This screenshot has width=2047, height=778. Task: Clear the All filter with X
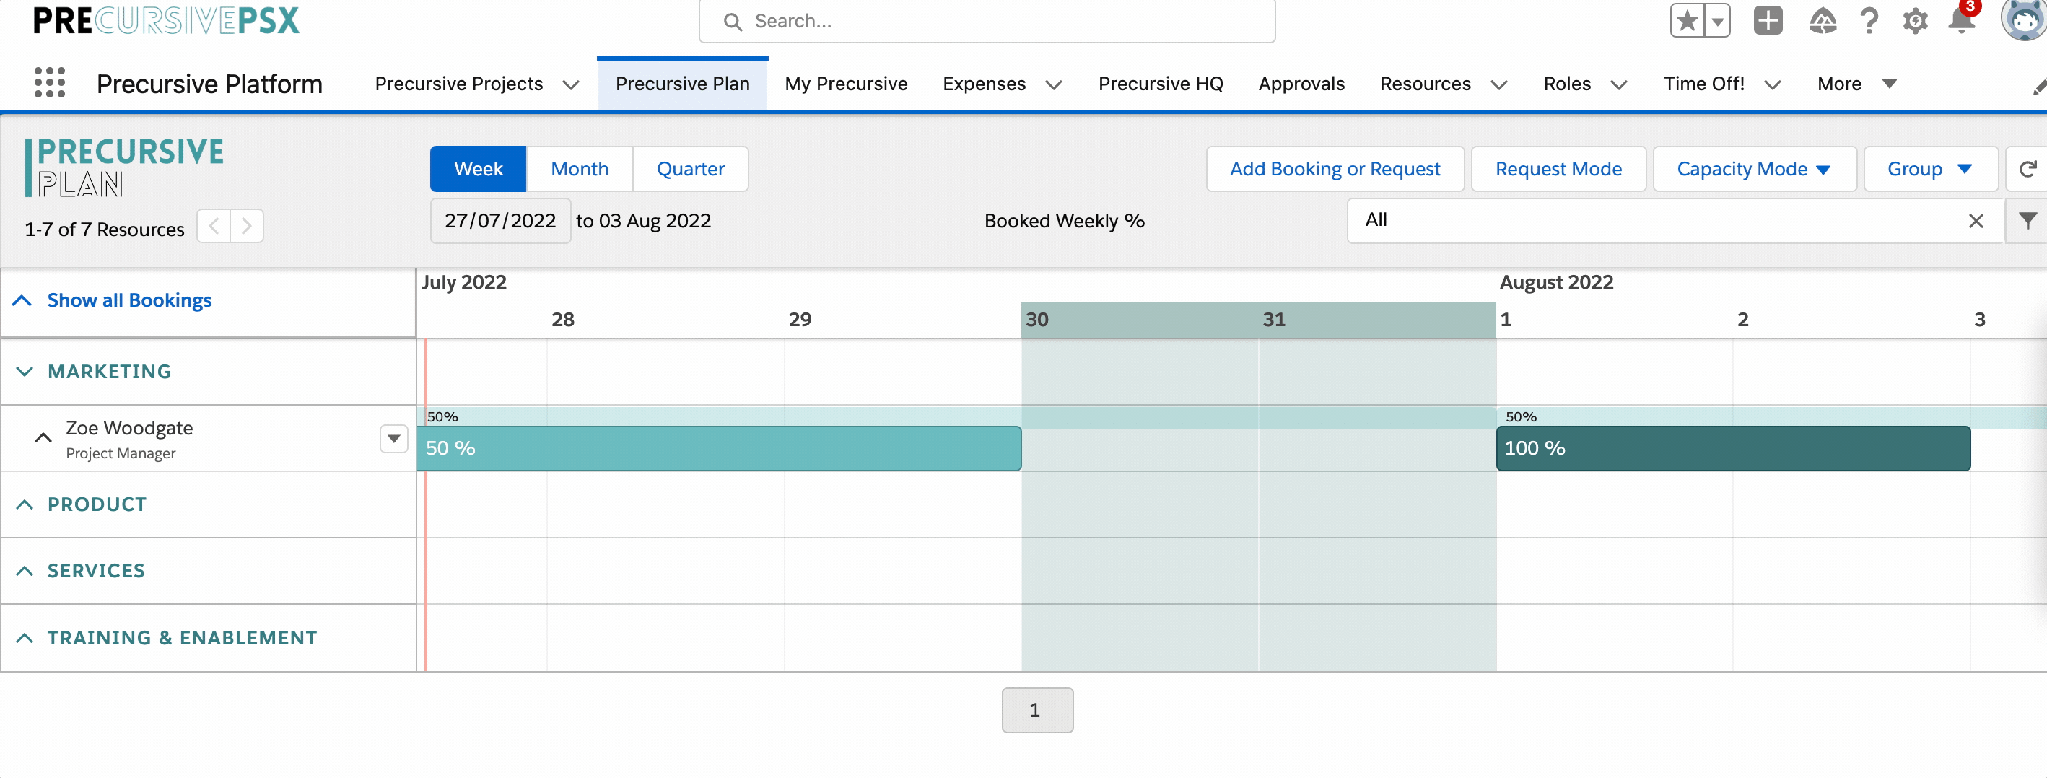point(1976,221)
